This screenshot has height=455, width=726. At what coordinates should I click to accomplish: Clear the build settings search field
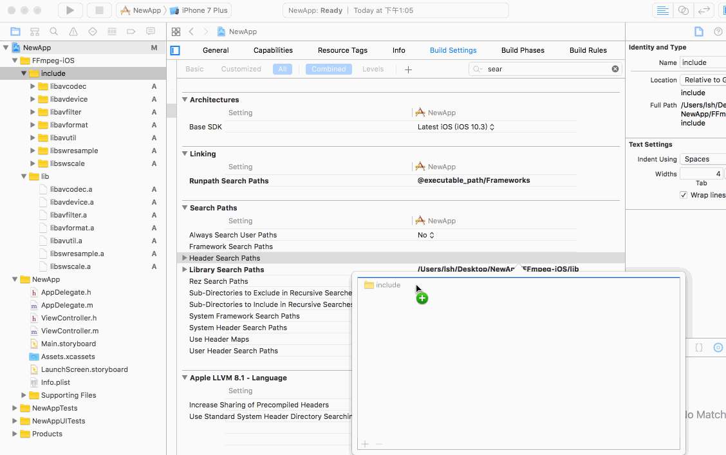pyautogui.click(x=615, y=69)
